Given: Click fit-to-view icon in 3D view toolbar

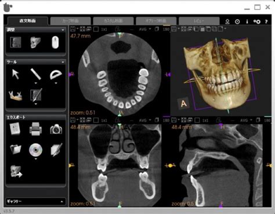Looking at the screenshot, I should (x=184, y=29).
